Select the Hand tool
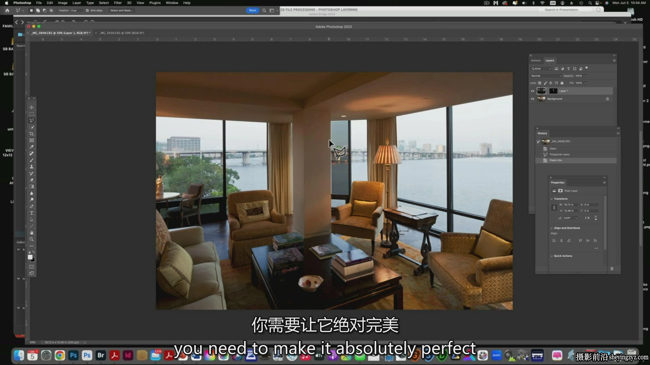Screen dimensions: 650x365 pos(31,233)
